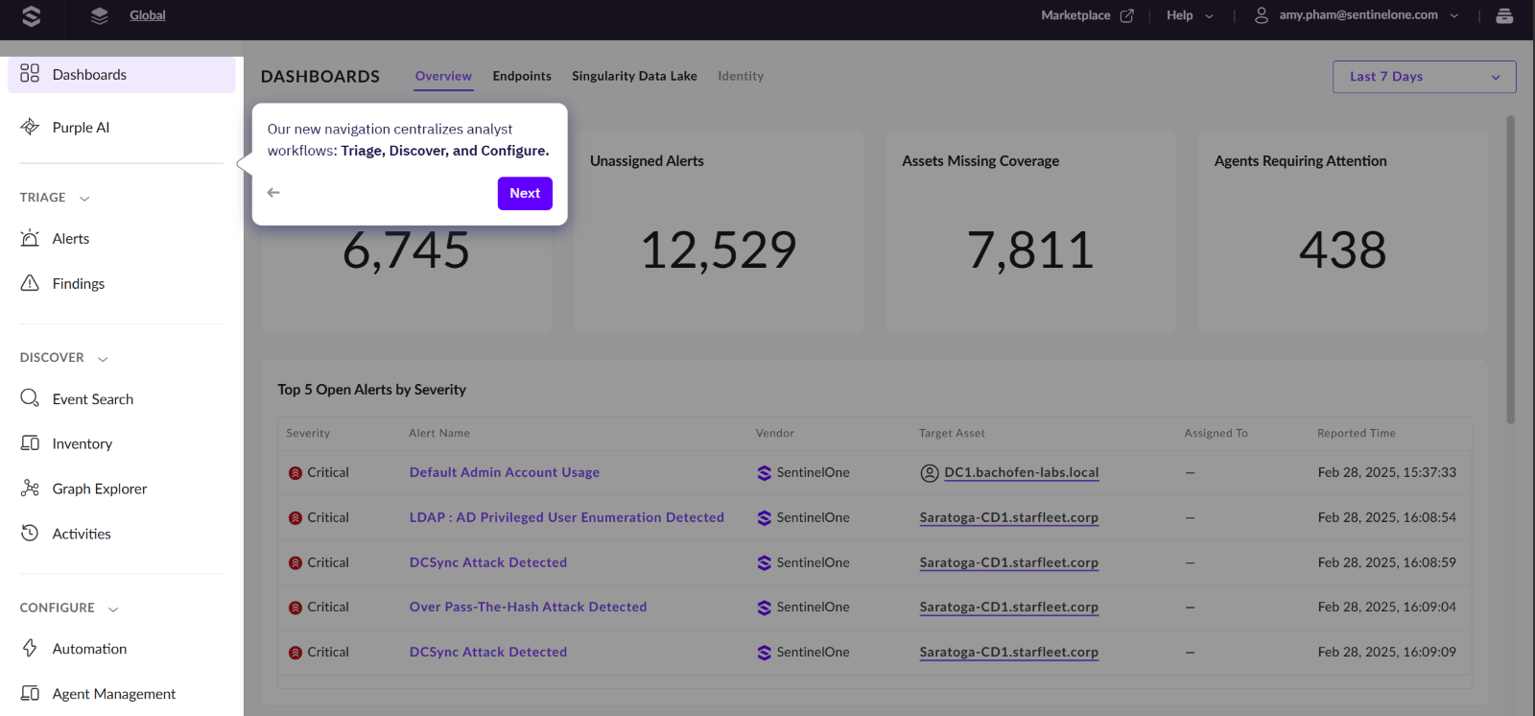Click the Alert Name column header
1535x716 pixels.
coord(439,433)
